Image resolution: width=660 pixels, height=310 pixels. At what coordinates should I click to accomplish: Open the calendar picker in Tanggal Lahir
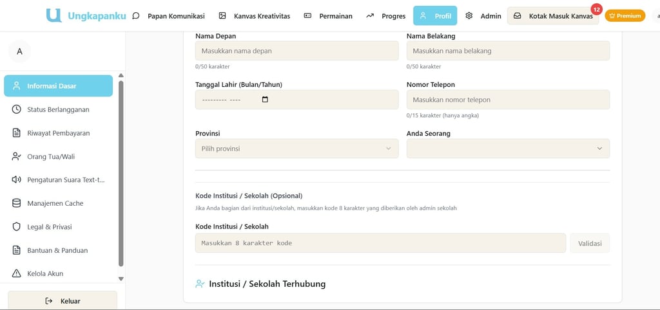click(265, 100)
